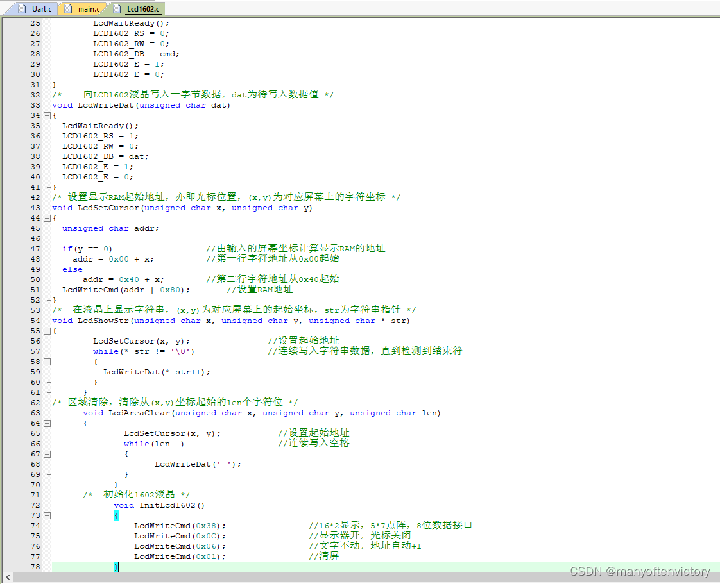Select the Lcd1602.c tab
Image resolution: width=720 pixels, height=584 pixels.
tap(137, 9)
